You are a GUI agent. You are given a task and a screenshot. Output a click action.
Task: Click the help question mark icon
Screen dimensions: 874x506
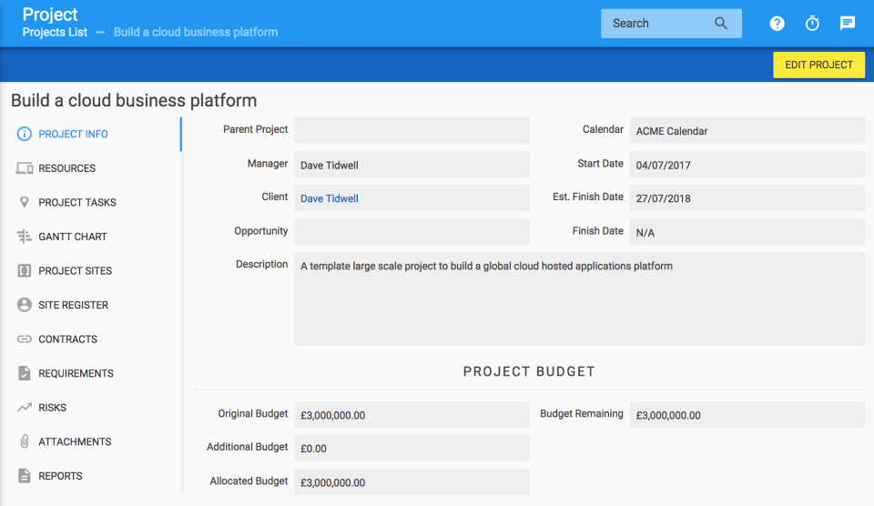pyautogui.click(x=777, y=24)
